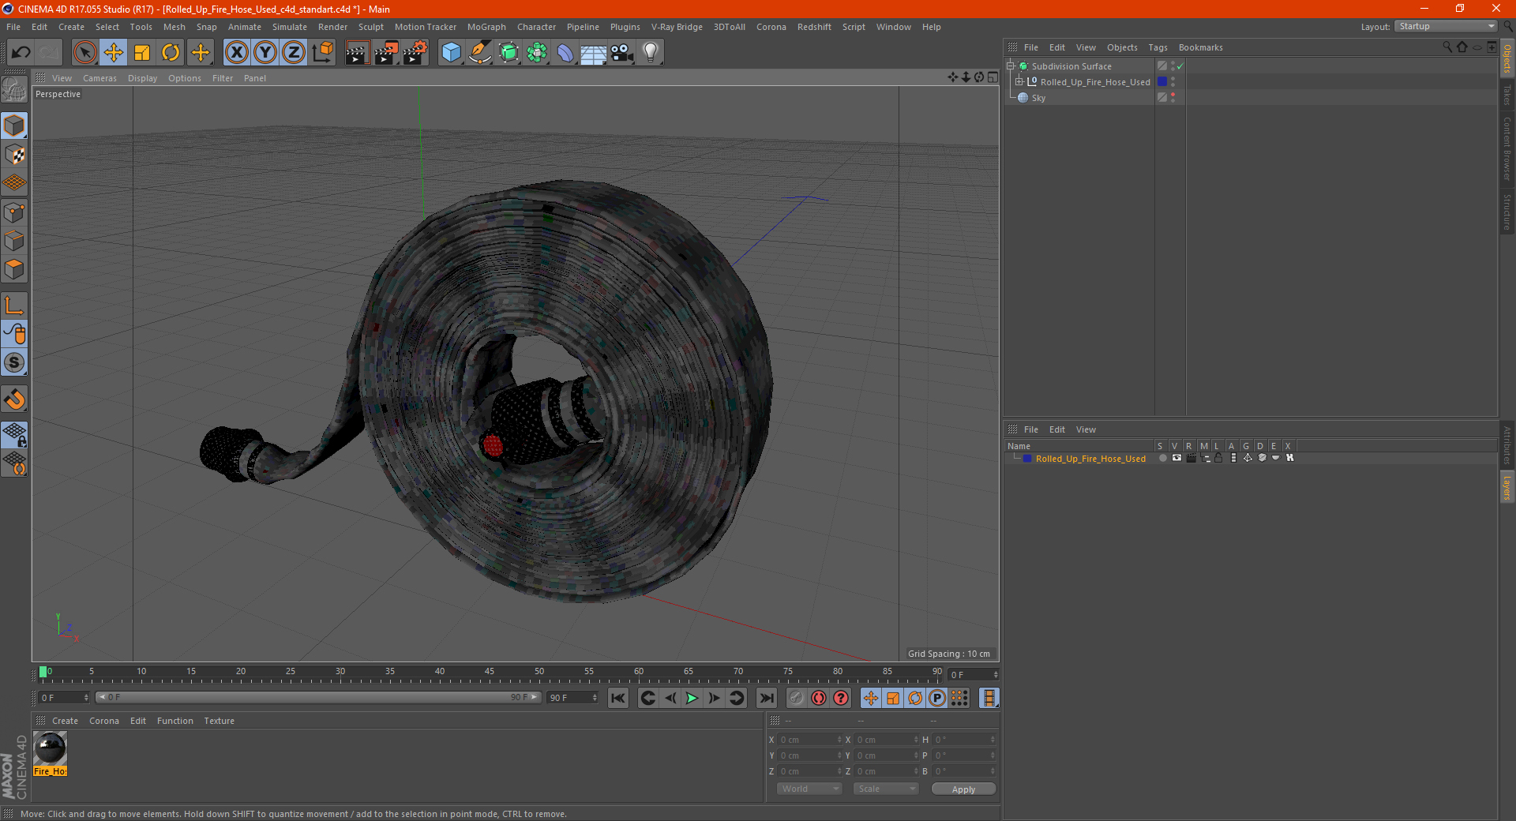Open the Scale mode dropdown
The image size is (1516, 821).
(886, 789)
